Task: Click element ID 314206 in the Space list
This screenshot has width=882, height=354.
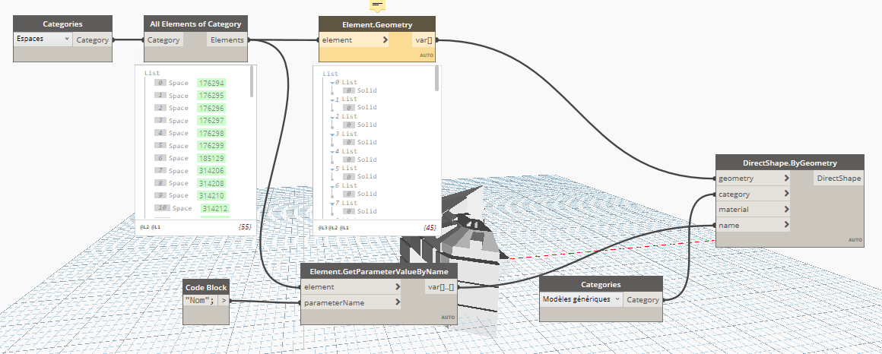Action: (211, 171)
